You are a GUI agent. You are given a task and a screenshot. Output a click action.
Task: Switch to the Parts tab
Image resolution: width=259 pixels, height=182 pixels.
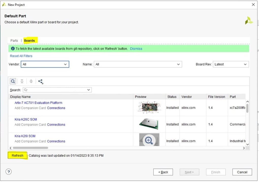point(14,41)
